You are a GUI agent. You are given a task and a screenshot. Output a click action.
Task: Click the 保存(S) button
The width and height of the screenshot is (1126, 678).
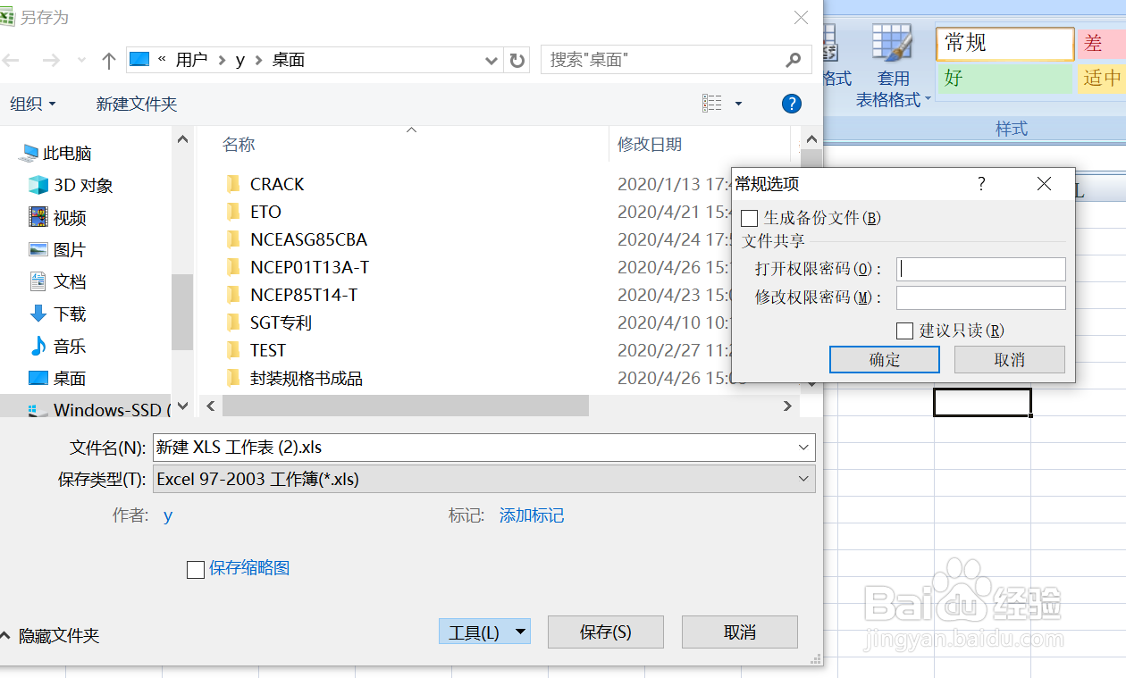click(x=605, y=632)
